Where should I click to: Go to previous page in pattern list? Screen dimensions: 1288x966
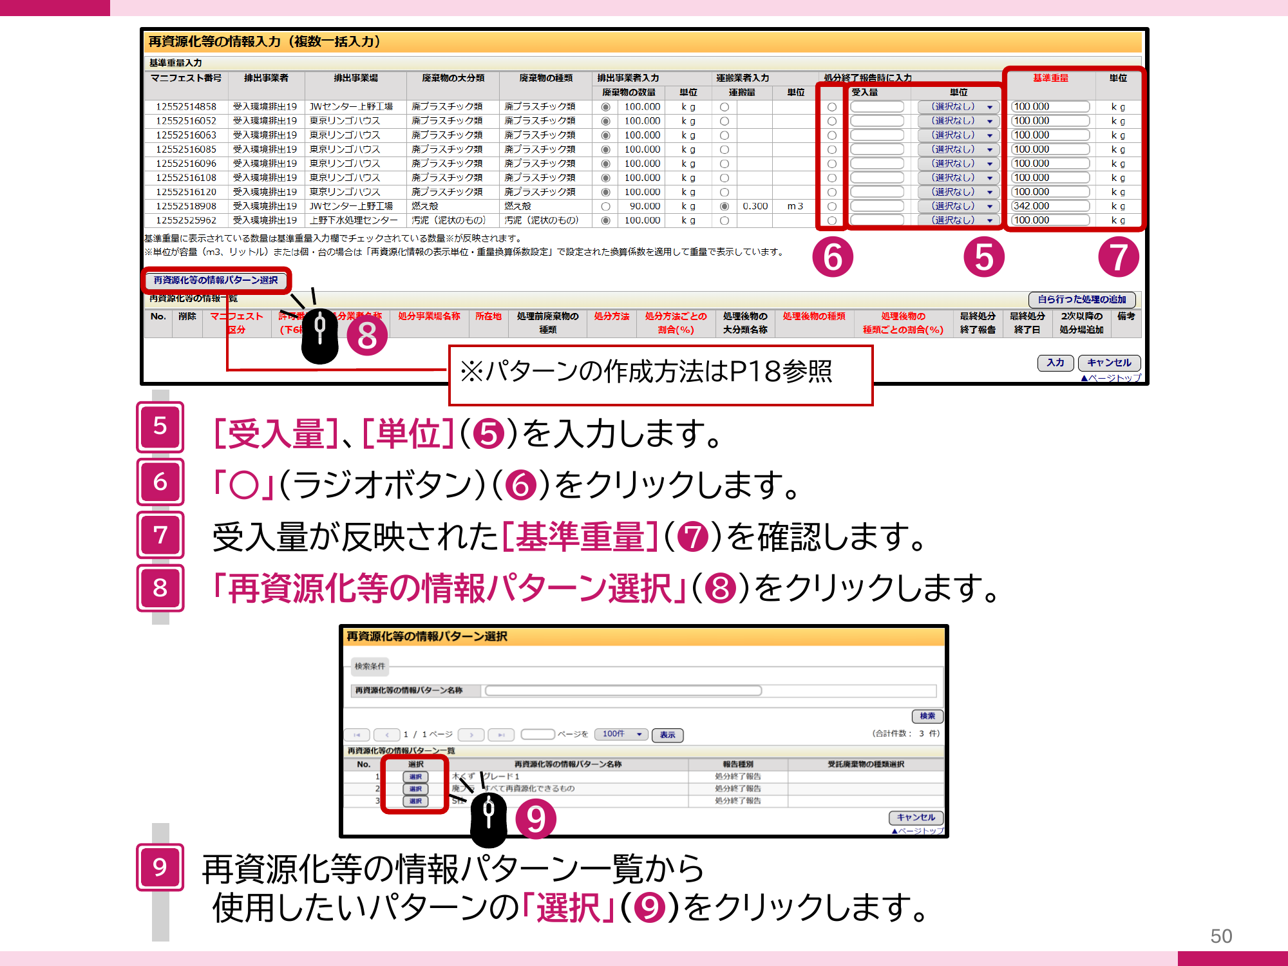coord(386,734)
